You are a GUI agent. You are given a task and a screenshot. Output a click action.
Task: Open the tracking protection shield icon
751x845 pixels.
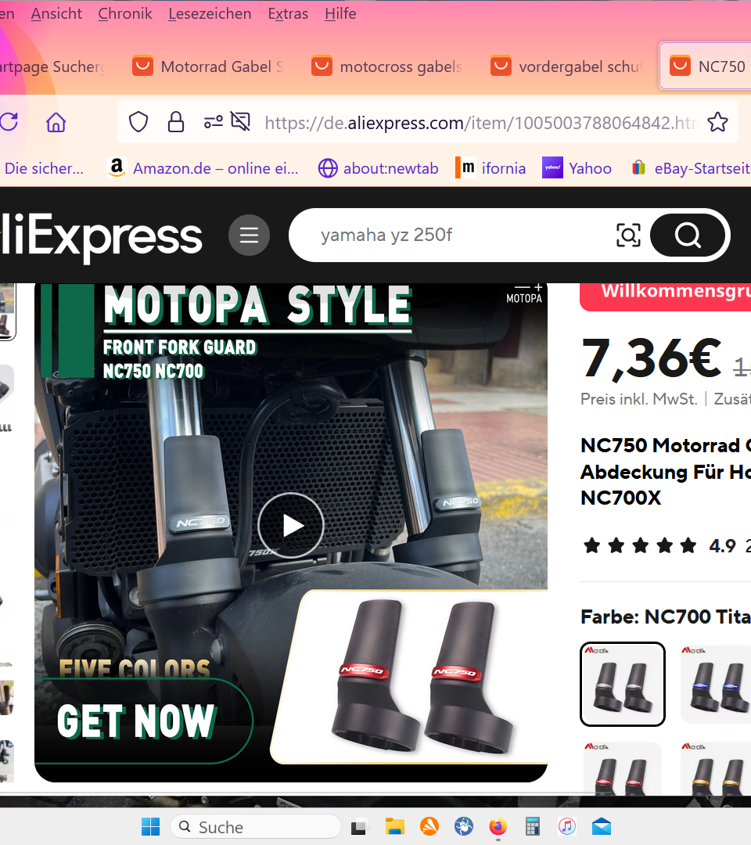[x=138, y=122]
